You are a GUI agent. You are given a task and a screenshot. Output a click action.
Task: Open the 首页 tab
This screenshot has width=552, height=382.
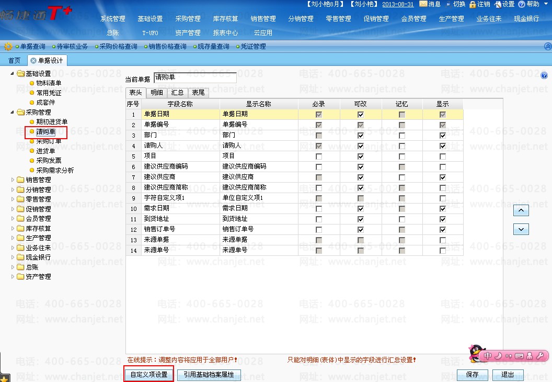click(15, 61)
